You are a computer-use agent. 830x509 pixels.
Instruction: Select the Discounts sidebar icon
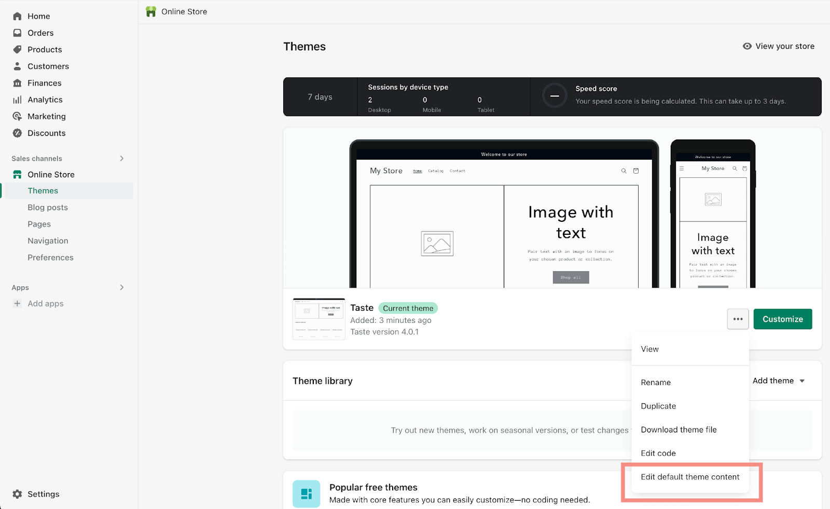coord(17,133)
